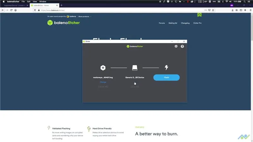Open a new browser tab
The width and height of the screenshot is (253, 142).
tap(61, 5)
